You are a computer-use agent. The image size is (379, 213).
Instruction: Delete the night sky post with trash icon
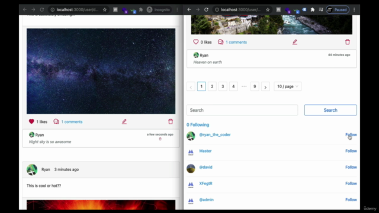[x=171, y=121]
